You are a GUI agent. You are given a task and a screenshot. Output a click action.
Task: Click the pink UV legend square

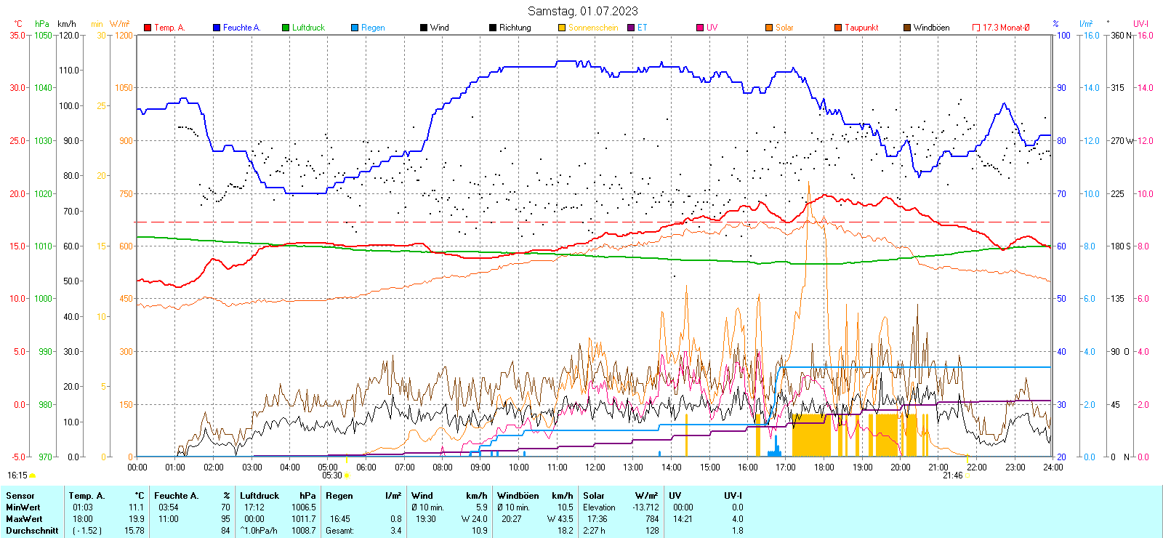tap(700, 28)
